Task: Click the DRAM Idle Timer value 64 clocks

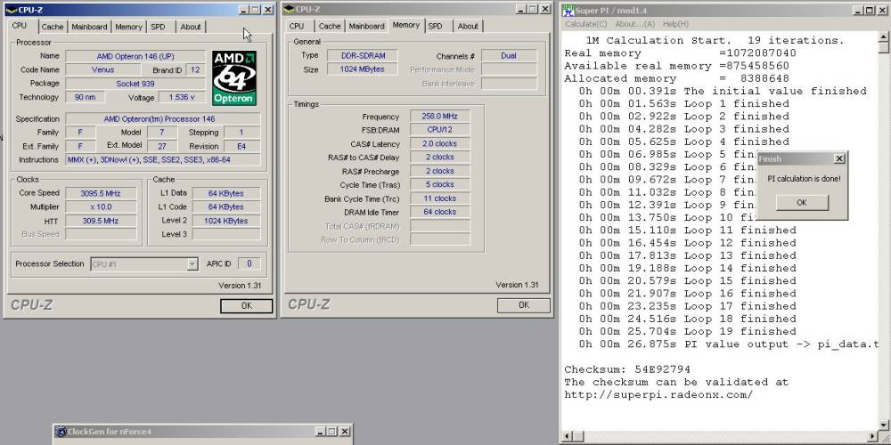Action: click(x=440, y=212)
